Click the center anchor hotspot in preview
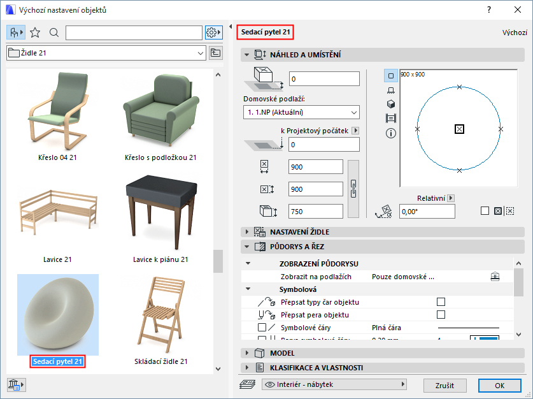 click(x=459, y=129)
